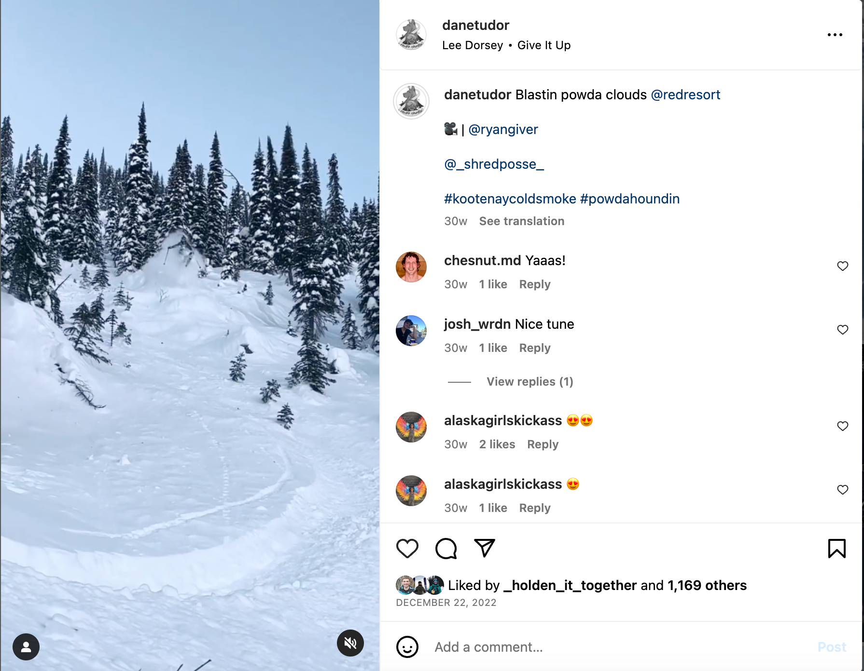Open the emoji picker in comment box
The image size is (864, 671).
(x=407, y=647)
